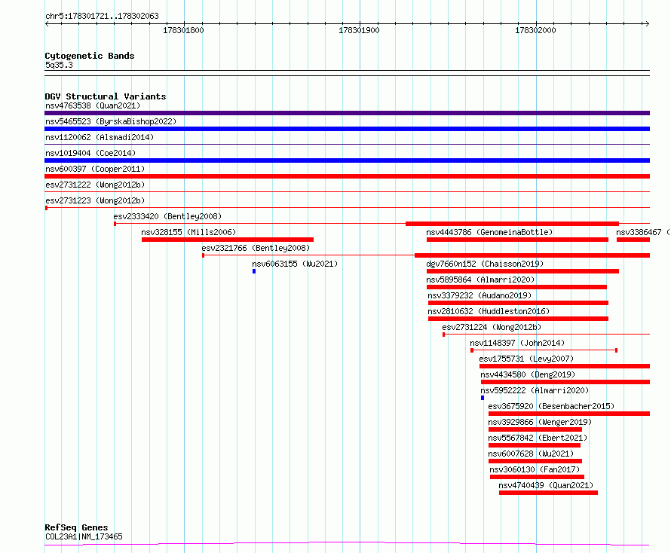Click the red bar under esv3675920
Viewport: 671px width, 553px height.
click(569, 414)
